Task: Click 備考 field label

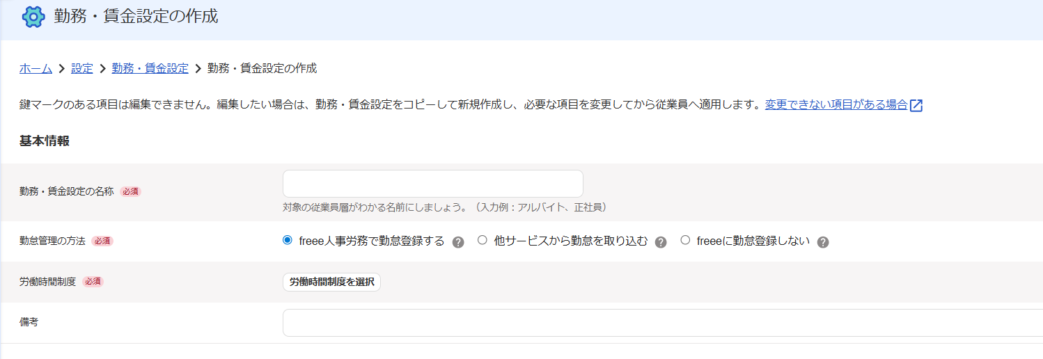Action: (29, 323)
